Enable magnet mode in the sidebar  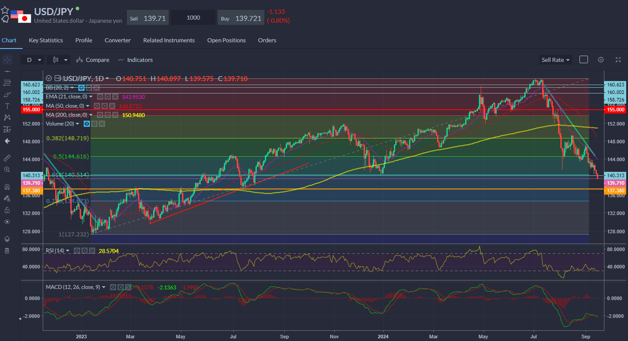(x=7, y=187)
